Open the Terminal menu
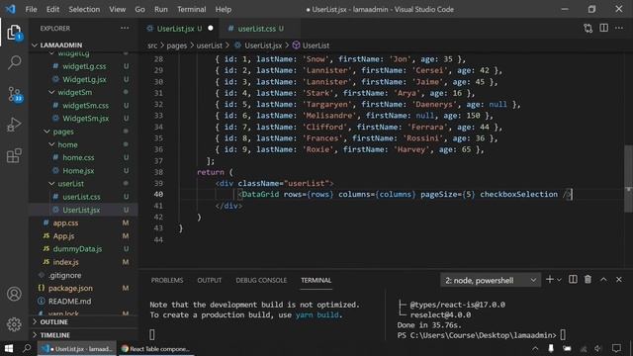Image resolution: width=633 pixels, height=356 pixels. (191, 9)
